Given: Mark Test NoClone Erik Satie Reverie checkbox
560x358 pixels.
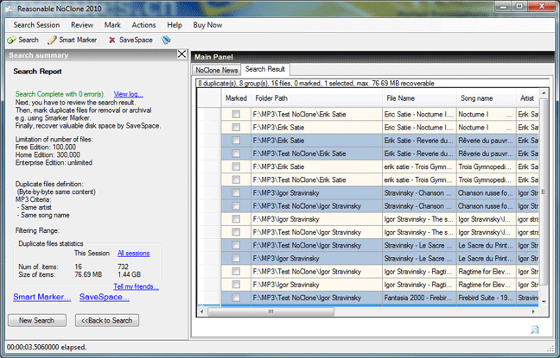Looking at the screenshot, I should pos(236,154).
